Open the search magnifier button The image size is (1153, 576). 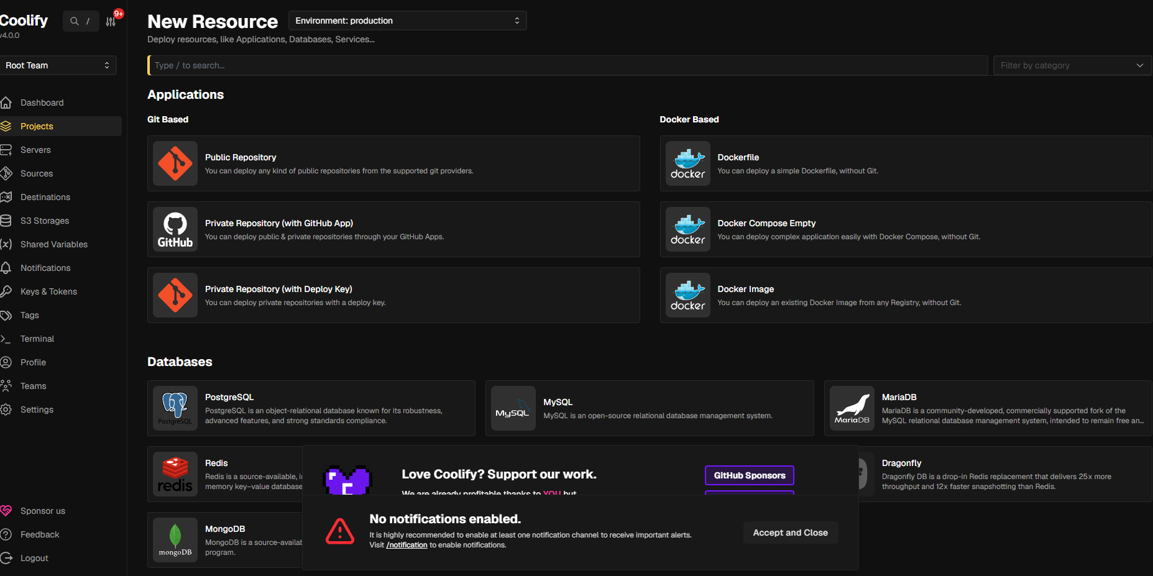tap(81, 21)
